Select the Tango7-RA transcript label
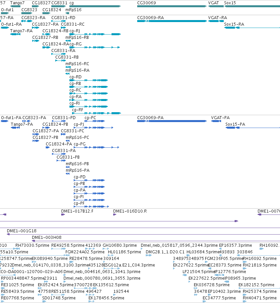Screen dimensions: 280x303 (x=21, y=31)
